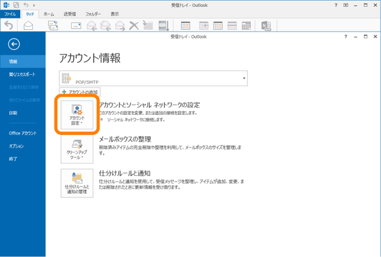
Task: Click the 仕分けルールと通知 heading
Action: pyautogui.click(x=124, y=173)
